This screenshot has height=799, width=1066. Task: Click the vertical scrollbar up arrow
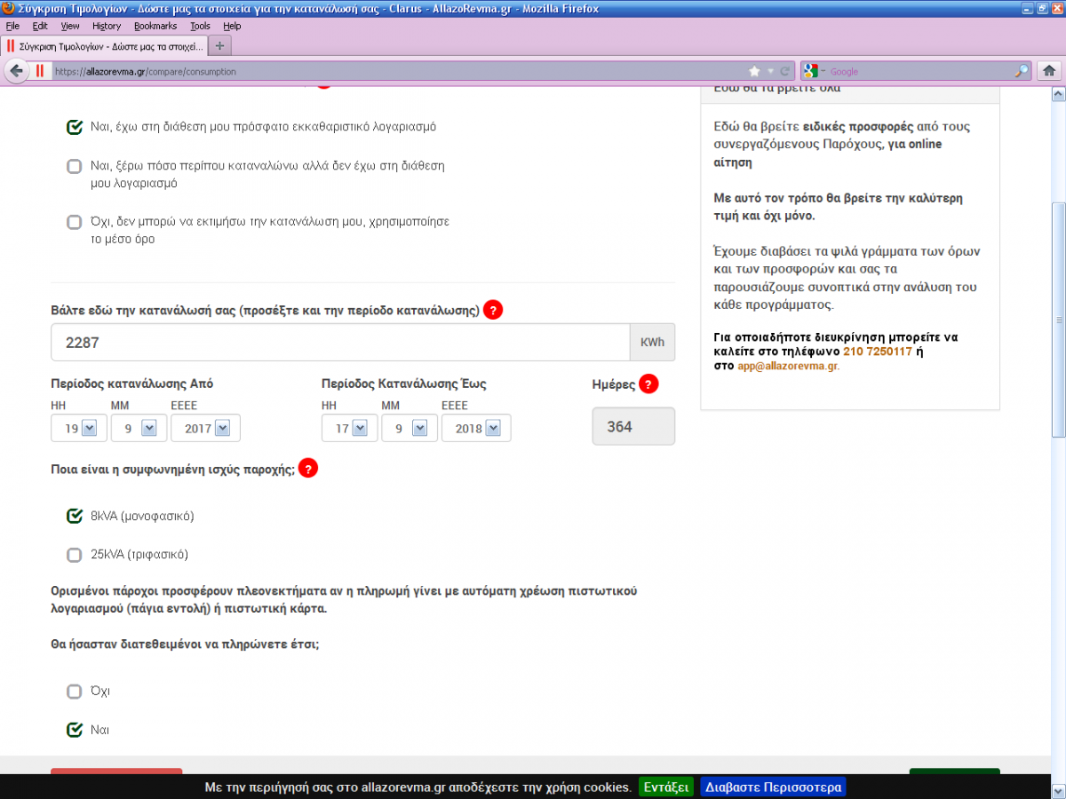(x=1058, y=93)
